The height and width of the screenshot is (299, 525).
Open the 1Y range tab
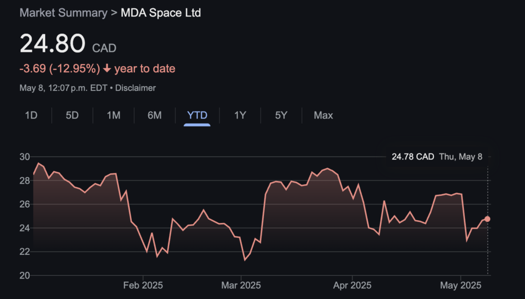point(240,115)
